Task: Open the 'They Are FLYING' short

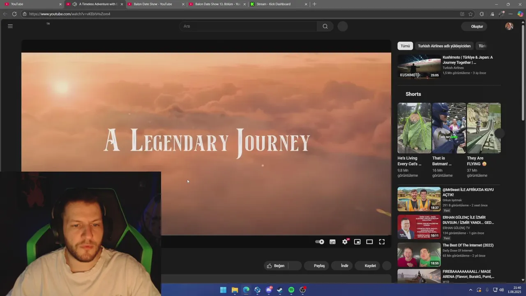Action: (484, 128)
